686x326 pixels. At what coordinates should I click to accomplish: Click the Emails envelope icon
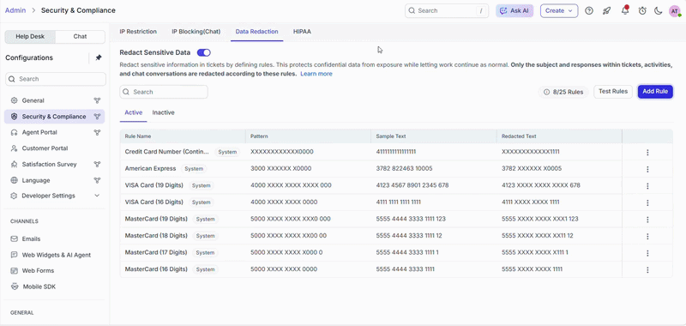point(14,238)
